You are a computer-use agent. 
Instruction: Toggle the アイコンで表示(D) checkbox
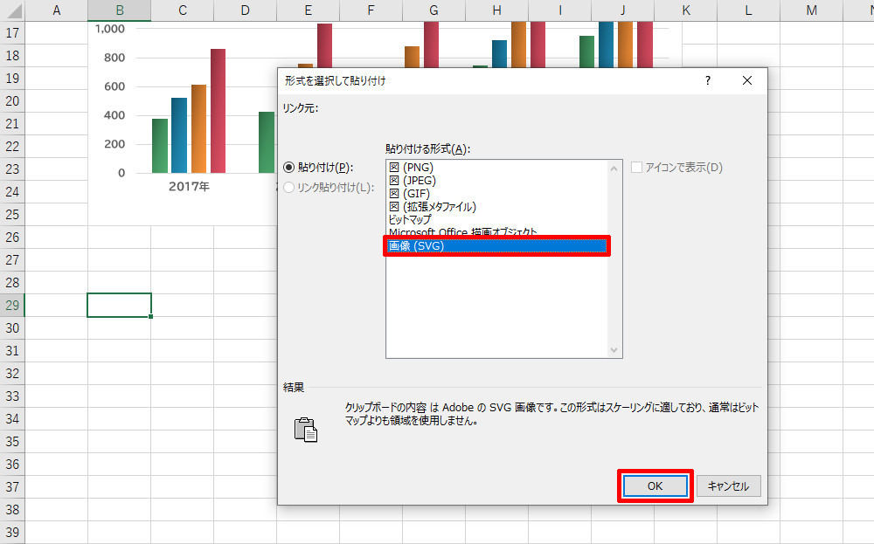click(x=636, y=167)
